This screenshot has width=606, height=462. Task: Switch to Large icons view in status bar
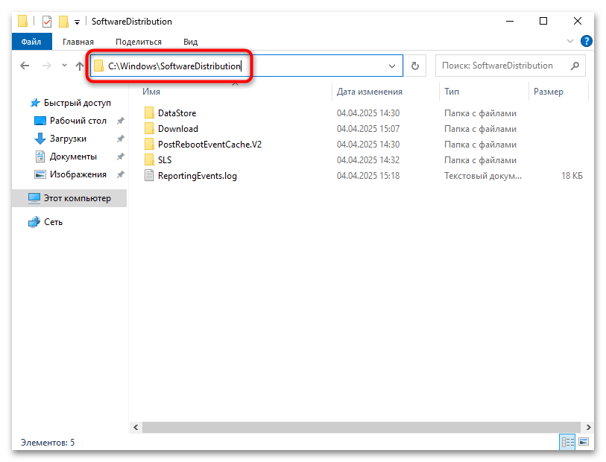click(x=584, y=442)
